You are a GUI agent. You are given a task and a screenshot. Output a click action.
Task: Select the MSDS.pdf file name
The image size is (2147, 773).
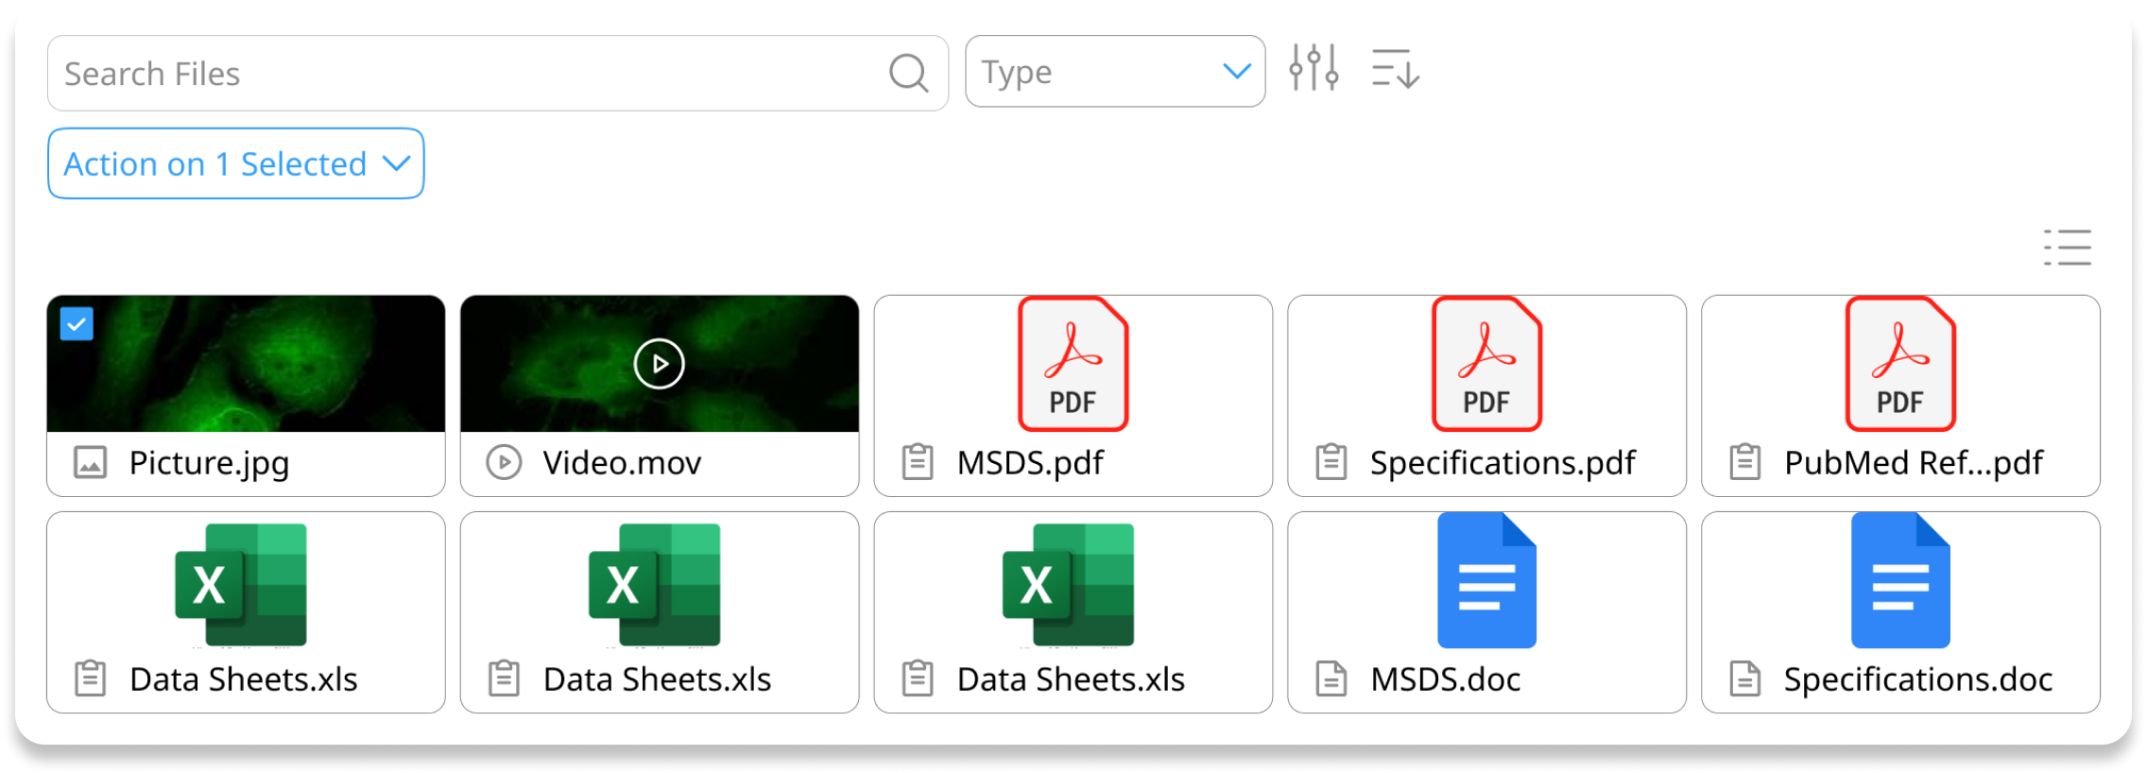click(x=1030, y=463)
